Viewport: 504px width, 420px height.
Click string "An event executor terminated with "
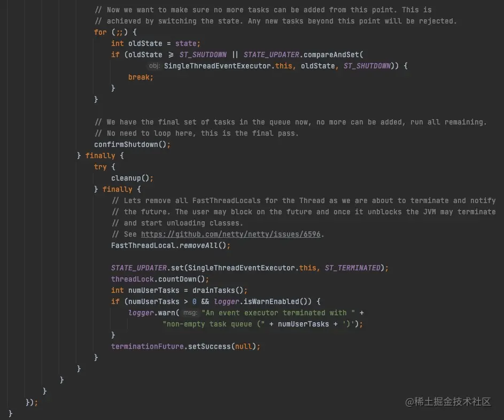click(x=278, y=313)
